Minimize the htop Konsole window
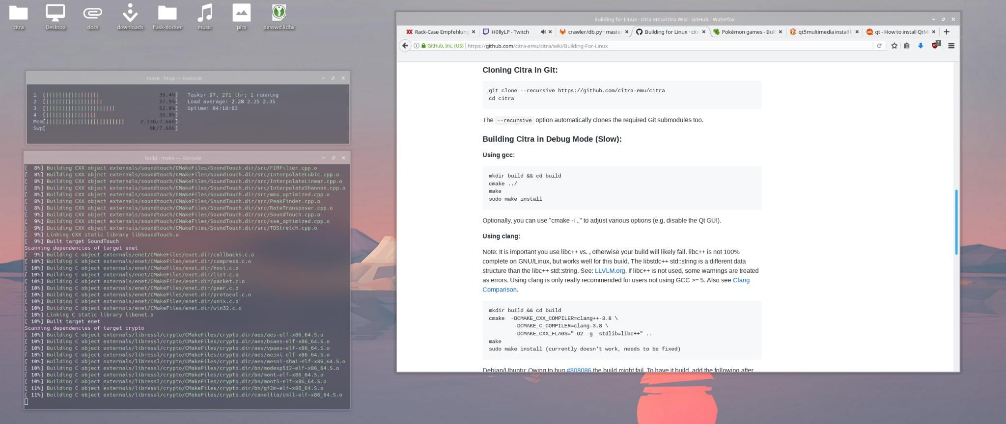 click(323, 78)
